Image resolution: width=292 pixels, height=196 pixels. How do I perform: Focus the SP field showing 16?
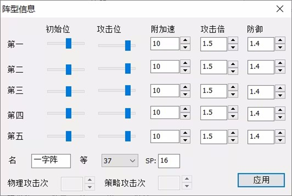[169, 161]
